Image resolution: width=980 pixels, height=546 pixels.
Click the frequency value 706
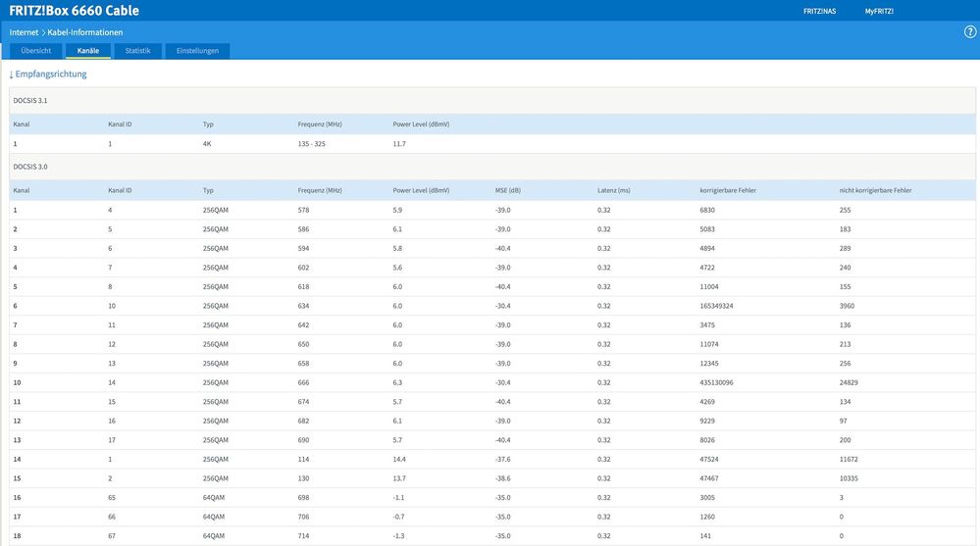(x=304, y=517)
